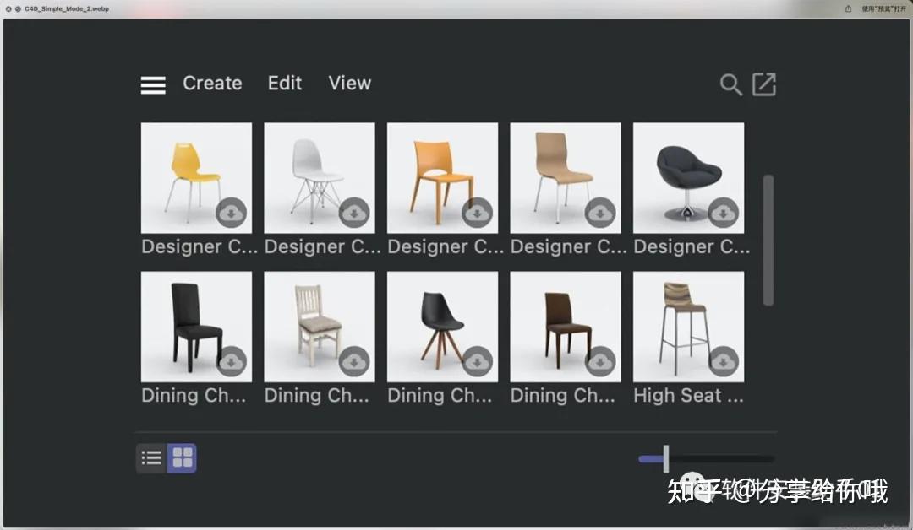
Task: Switch to list view mode
Action: click(151, 457)
